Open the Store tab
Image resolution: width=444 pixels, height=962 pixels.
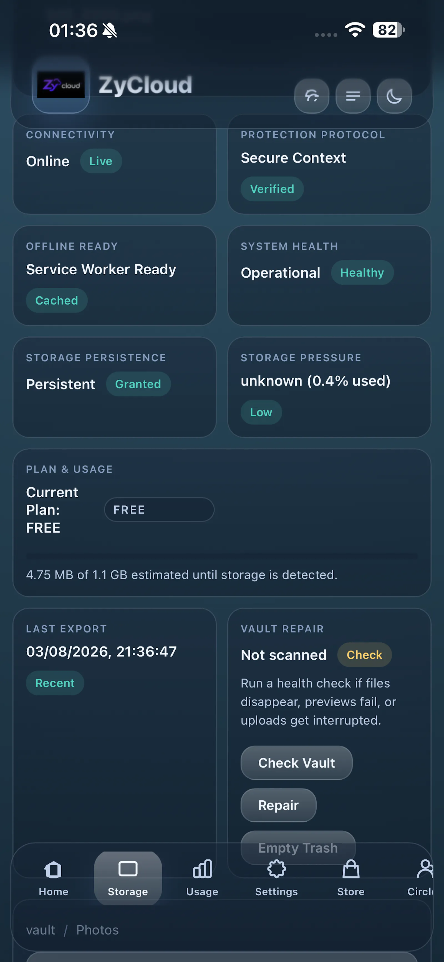[350, 878]
